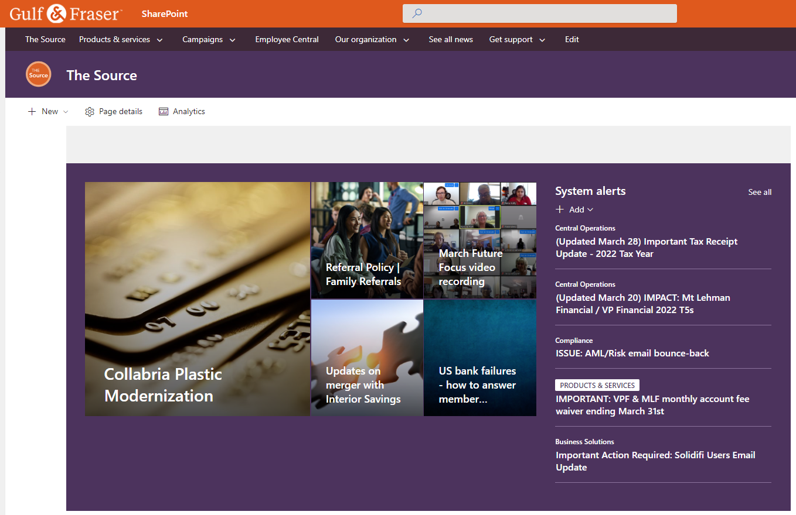The height and width of the screenshot is (515, 796).
Task: Expand the Products & services chevron
Action: (x=159, y=40)
